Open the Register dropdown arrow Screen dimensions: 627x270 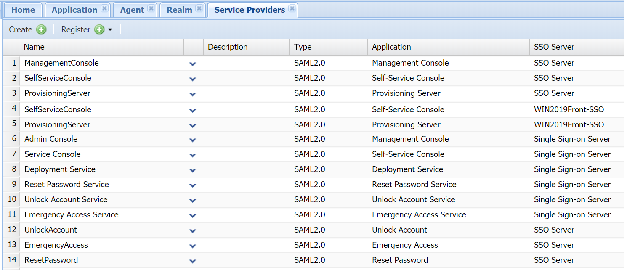(x=110, y=30)
